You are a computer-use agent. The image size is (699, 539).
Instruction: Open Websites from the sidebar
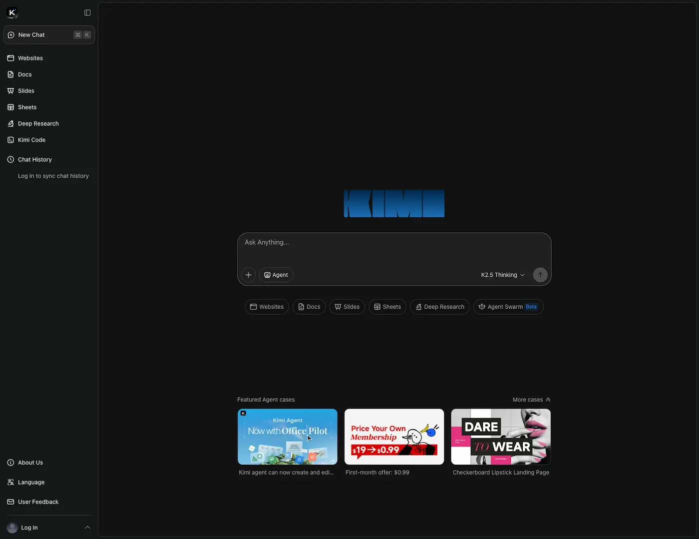tap(30, 58)
